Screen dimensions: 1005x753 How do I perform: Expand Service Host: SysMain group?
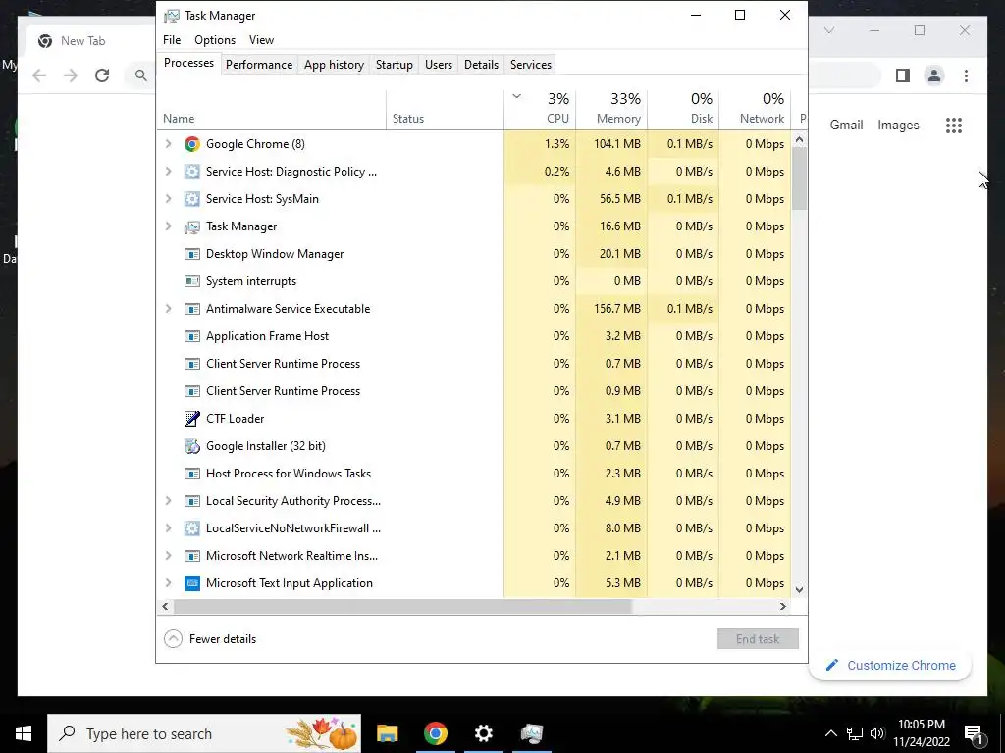click(169, 199)
